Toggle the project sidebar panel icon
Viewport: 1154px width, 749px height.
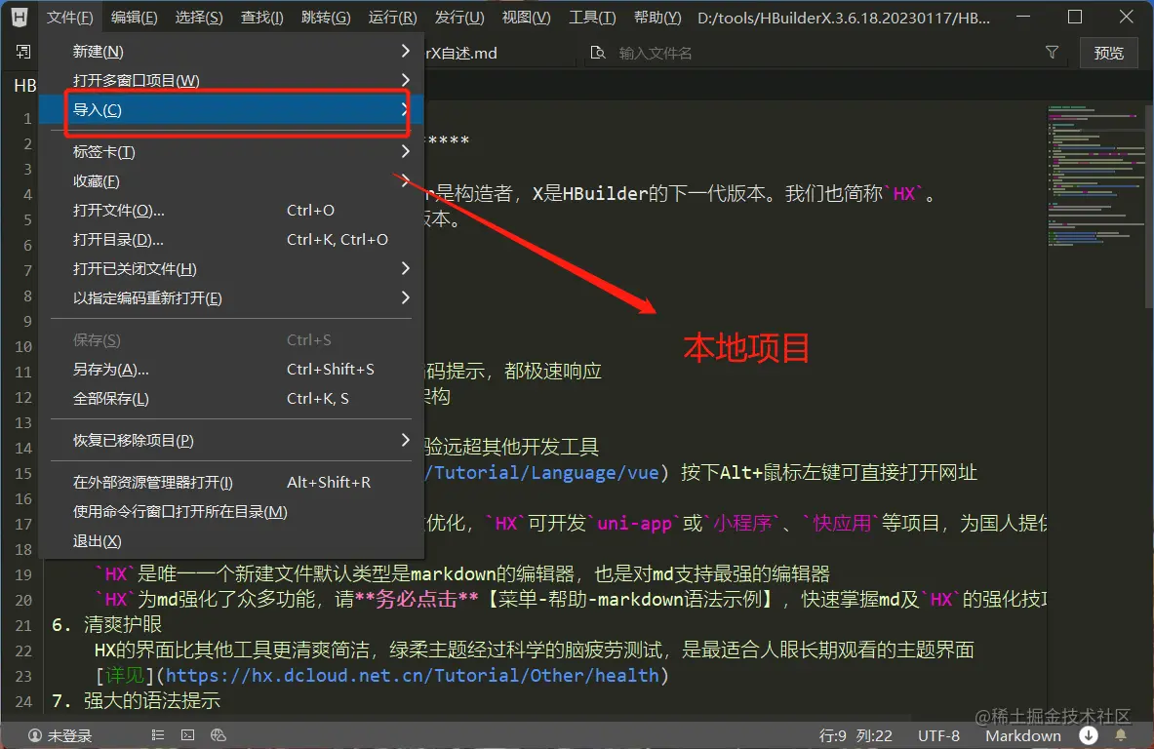pos(23,52)
